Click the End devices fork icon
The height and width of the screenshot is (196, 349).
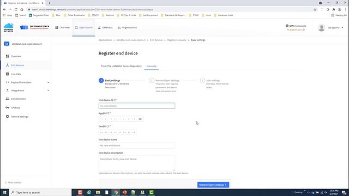[x=7, y=65]
